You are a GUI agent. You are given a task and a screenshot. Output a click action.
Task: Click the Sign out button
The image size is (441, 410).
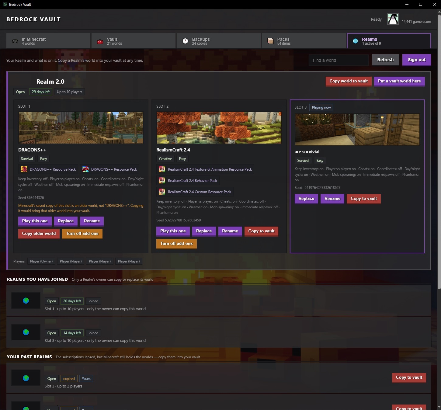(x=417, y=60)
